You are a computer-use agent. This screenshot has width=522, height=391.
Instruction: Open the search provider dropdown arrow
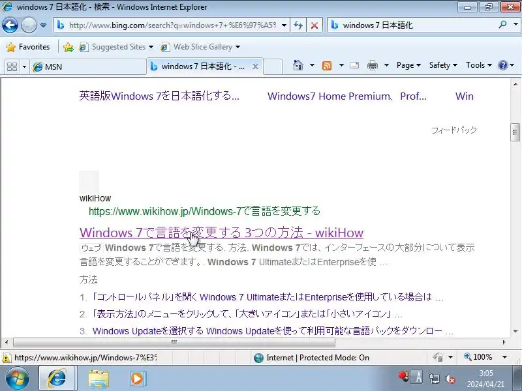click(515, 25)
